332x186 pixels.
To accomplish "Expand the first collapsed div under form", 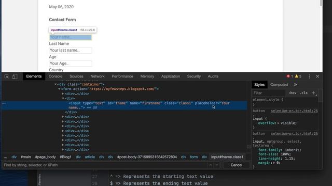I will 63,94.
